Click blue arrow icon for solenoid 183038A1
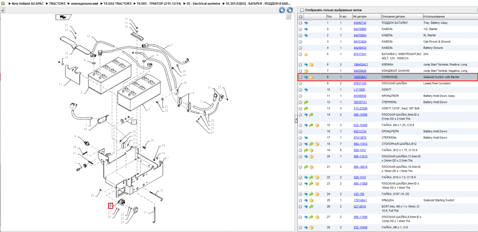The height and width of the screenshot is (232, 478). 306,77
